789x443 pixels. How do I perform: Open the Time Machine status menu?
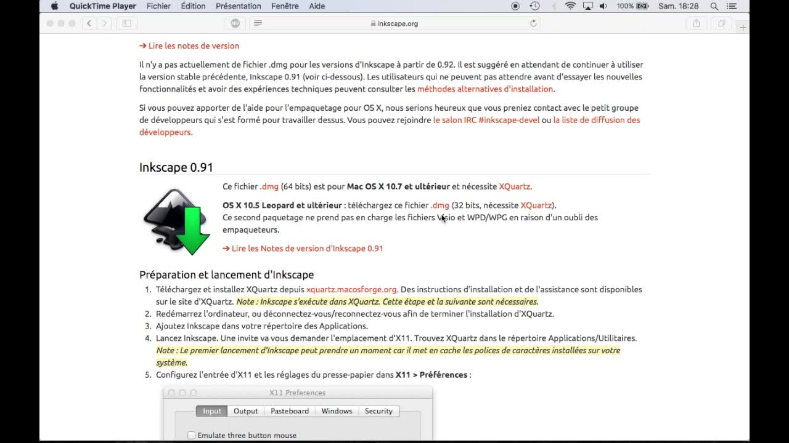click(534, 6)
